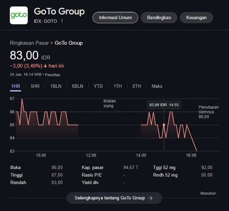
Task: Click the 16.00 time axis label
Action: 191,155
